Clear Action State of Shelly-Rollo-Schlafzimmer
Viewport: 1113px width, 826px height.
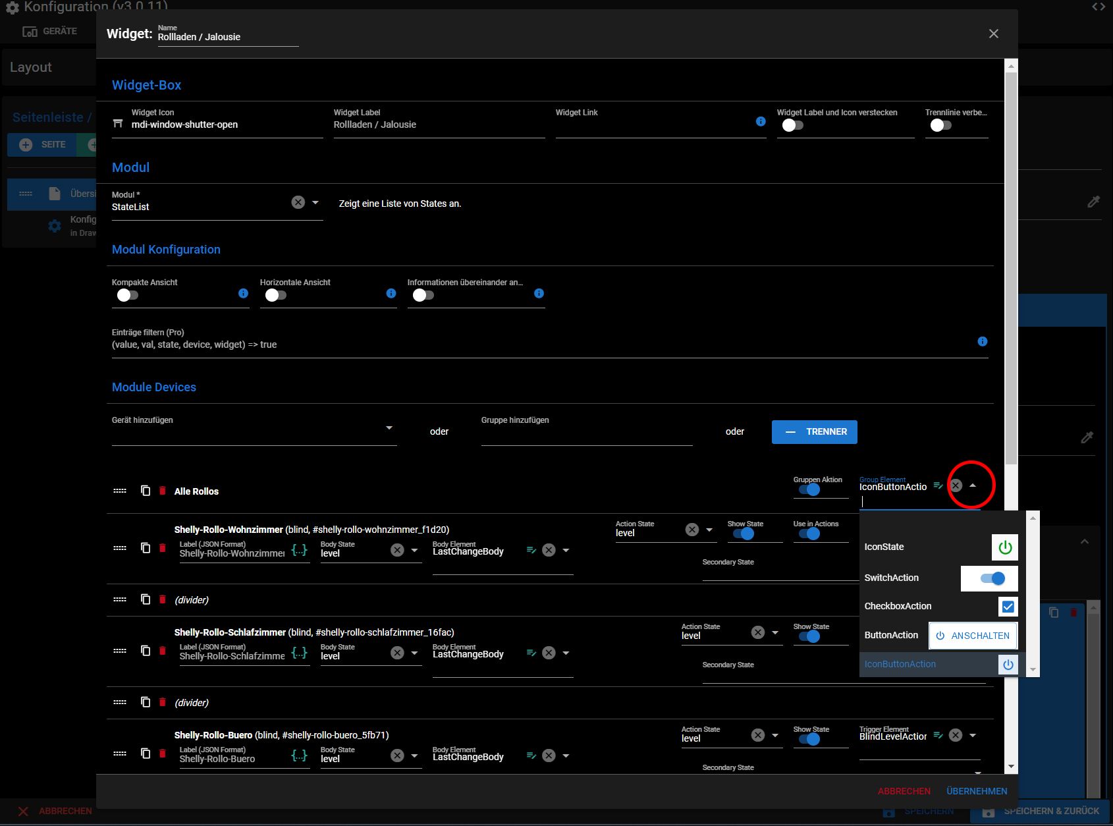click(x=758, y=632)
